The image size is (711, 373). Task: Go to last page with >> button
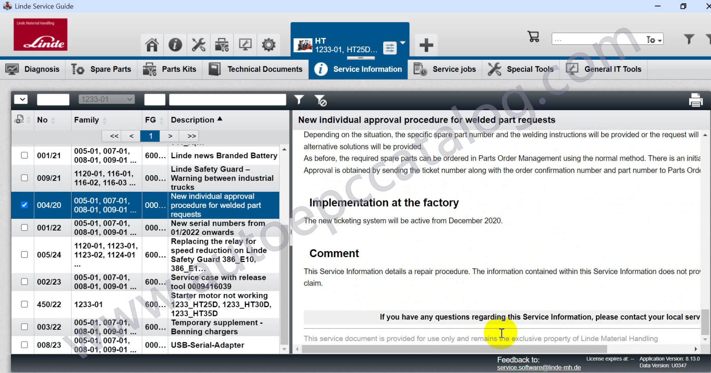(192, 136)
